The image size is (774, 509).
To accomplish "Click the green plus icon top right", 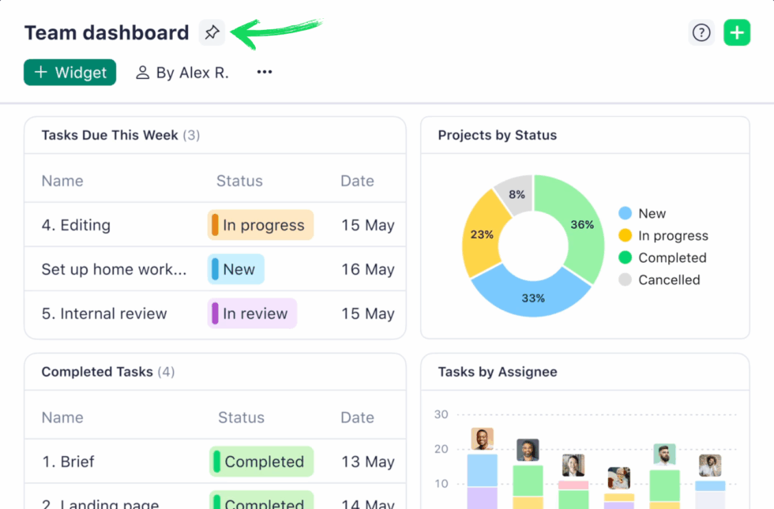I will (x=737, y=32).
